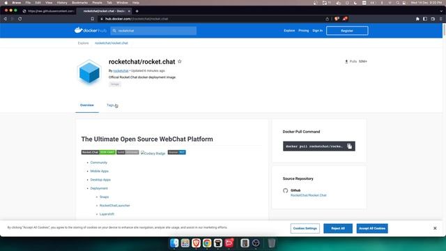Open the Desktop Apps link
Screen dimensions: 446x251
click(x=100, y=180)
